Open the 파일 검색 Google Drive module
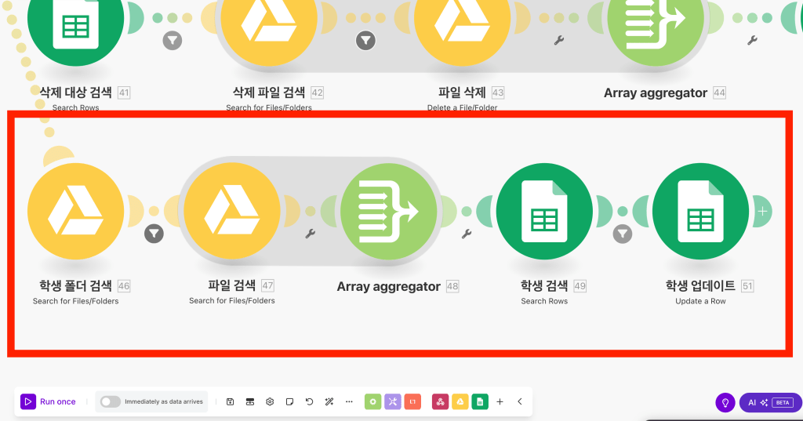Viewport: 803px width, 421px height. [232, 211]
